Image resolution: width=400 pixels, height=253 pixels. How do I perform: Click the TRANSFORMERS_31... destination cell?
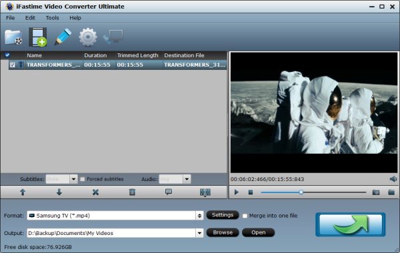point(195,65)
